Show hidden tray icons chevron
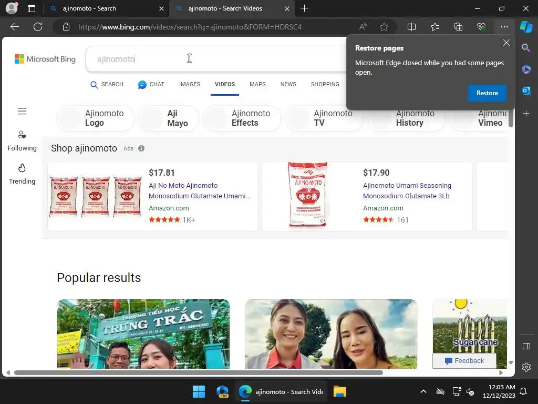This screenshot has height=404, width=538. click(423, 391)
